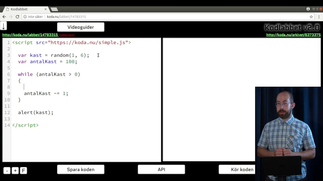Open Videoguider
This screenshot has height=181, width=323.
[x=81, y=27]
